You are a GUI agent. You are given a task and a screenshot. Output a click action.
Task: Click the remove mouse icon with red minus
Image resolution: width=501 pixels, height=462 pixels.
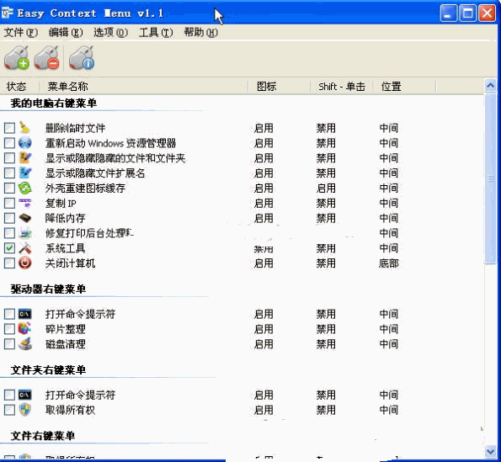click(x=46, y=57)
